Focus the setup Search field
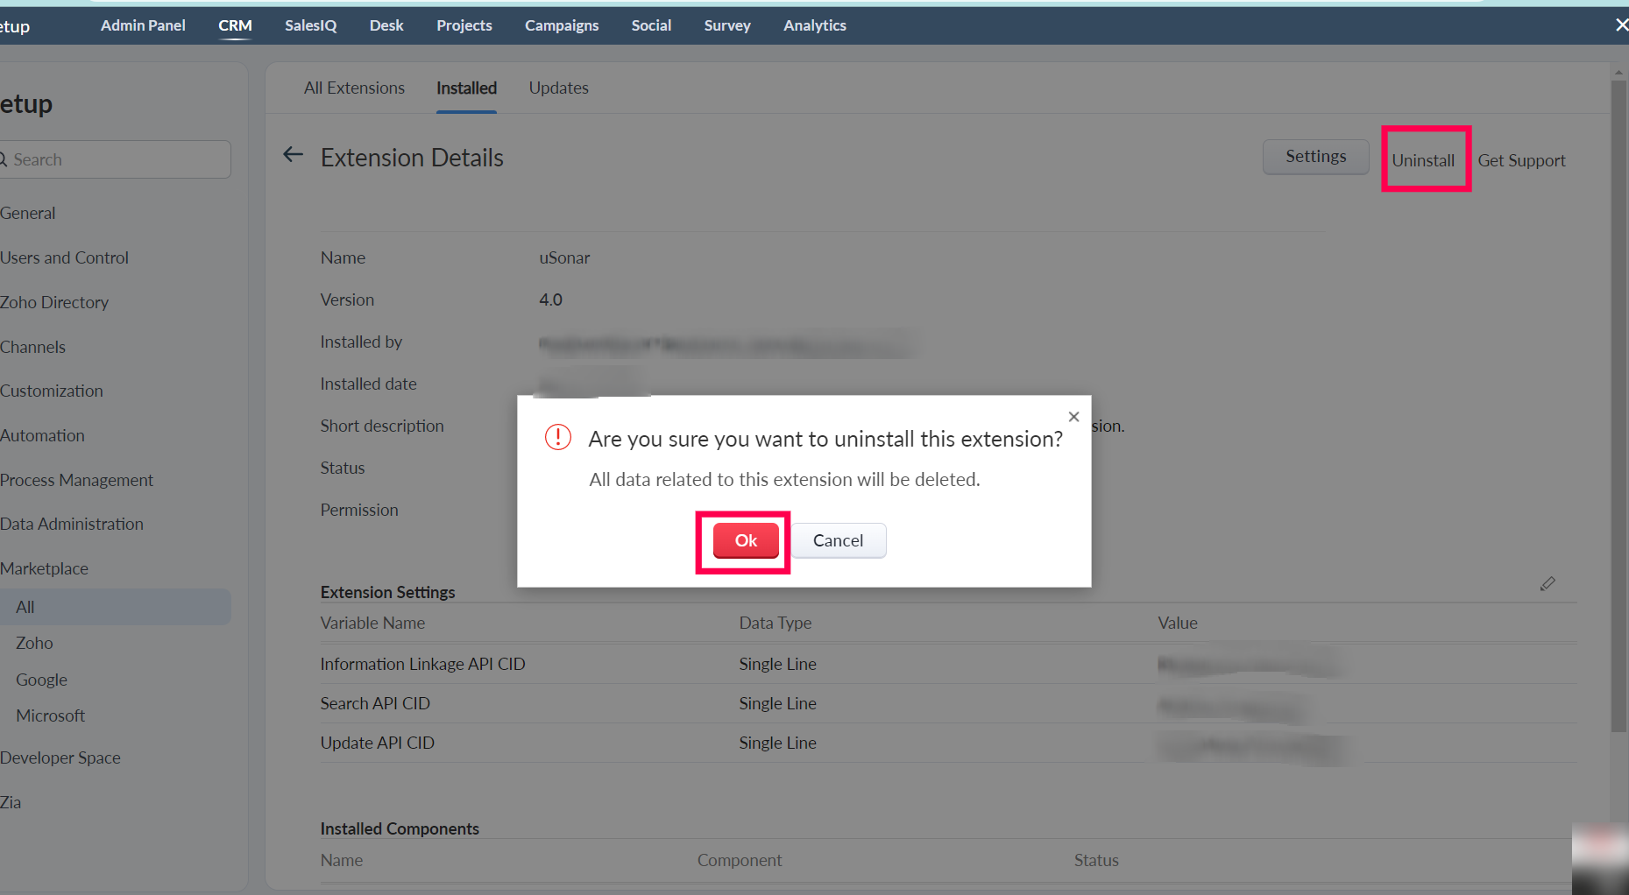Viewport: 1629px width, 895px height. pos(114,159)
